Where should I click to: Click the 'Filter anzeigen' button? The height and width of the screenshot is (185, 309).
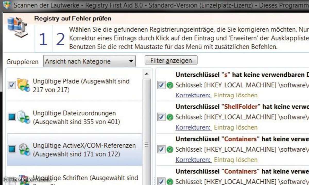171,60
